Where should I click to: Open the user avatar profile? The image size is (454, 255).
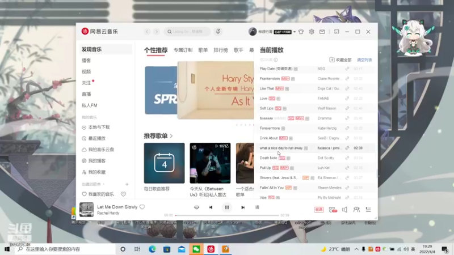(253, 32)
